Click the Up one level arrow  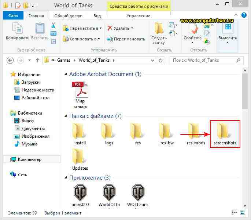tap(38, 60)
